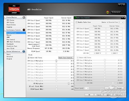
Task: Collapse the Performance Control section
Action: [5, 30]
